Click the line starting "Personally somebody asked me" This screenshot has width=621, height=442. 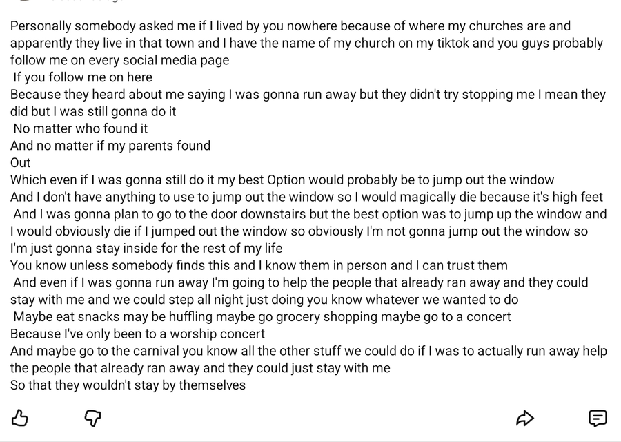tap(290, 26)
